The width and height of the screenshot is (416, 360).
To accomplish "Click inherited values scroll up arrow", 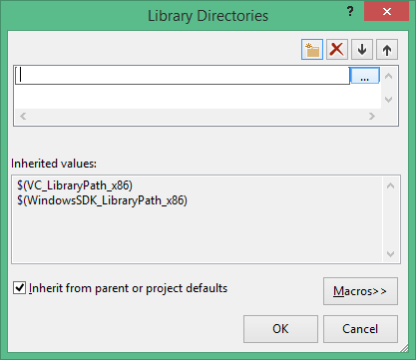I will coord(391,185).
